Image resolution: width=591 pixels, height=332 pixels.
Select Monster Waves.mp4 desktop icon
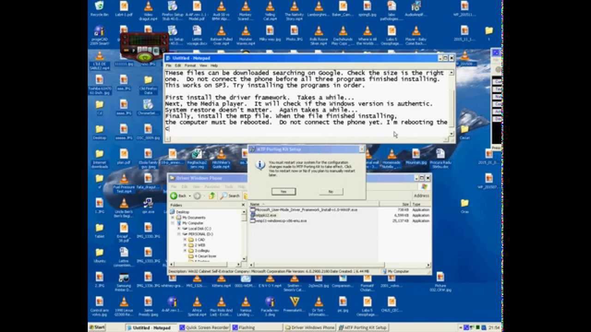click(246, 36)
